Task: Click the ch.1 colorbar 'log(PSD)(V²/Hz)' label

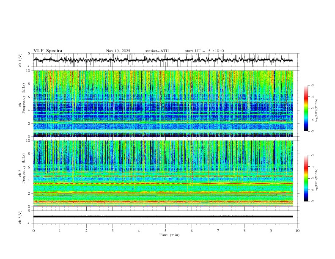Action: tap(317, 110)
